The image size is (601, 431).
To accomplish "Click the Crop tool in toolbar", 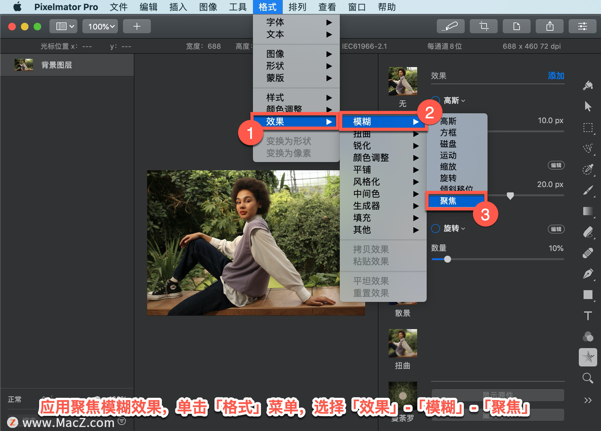I will (x=483, y=26).
